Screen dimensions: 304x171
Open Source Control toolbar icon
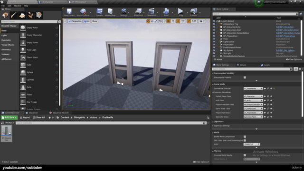click(83, 12)
